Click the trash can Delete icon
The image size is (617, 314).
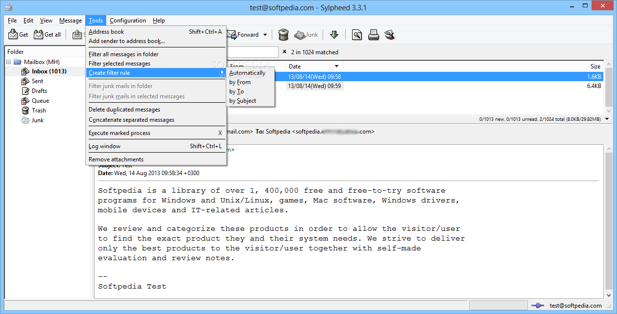pyautogui.click(x=284, y=35)
